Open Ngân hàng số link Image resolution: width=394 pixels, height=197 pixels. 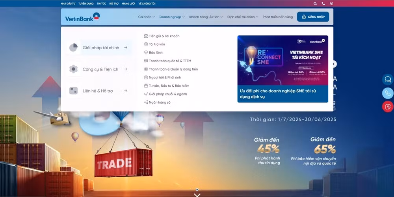click(x=160, y=102)
